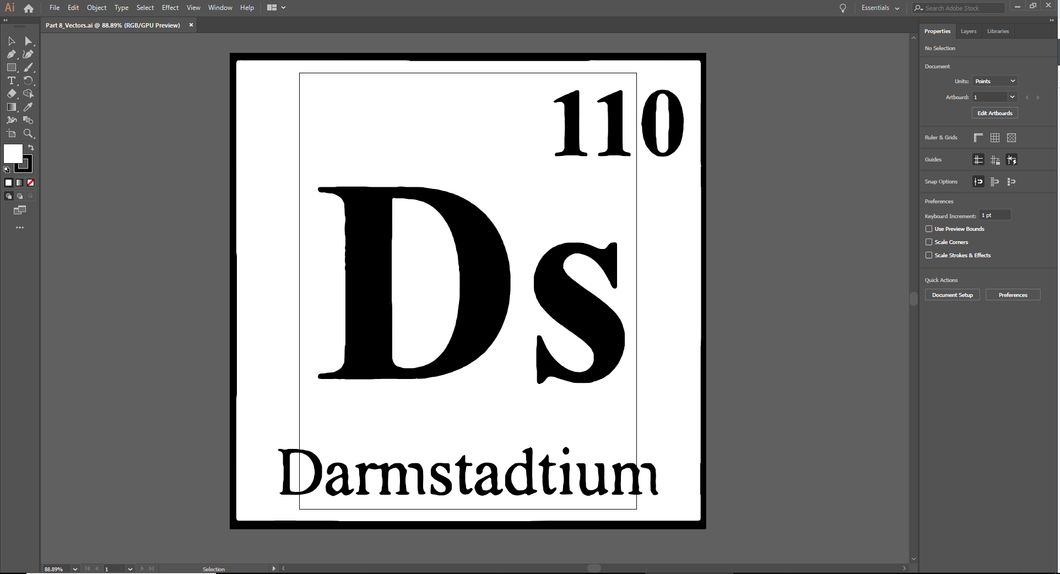Open the File menu
The image size is (1060, 574).
point(55,8)
